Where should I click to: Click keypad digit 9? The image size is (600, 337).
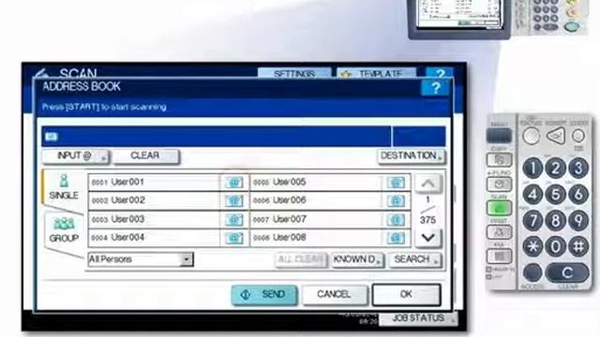coord(578,221)
